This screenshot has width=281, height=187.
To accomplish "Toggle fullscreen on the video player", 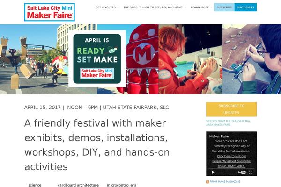I will click(x=251, y=172).
